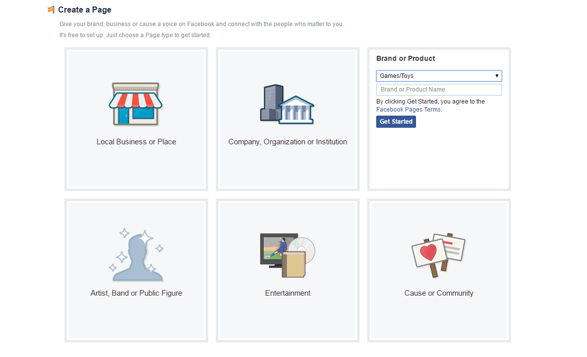Select the heart picket signs icon
587x357 pixels.
(x=438, y=254)
